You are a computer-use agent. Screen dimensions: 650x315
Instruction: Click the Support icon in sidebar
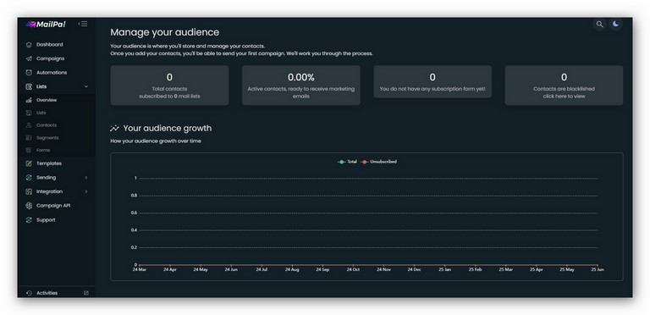coord(29,220)
